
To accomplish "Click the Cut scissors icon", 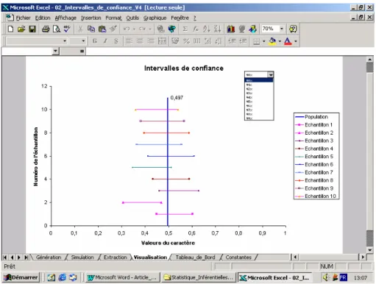I will [x=80, y=29].
